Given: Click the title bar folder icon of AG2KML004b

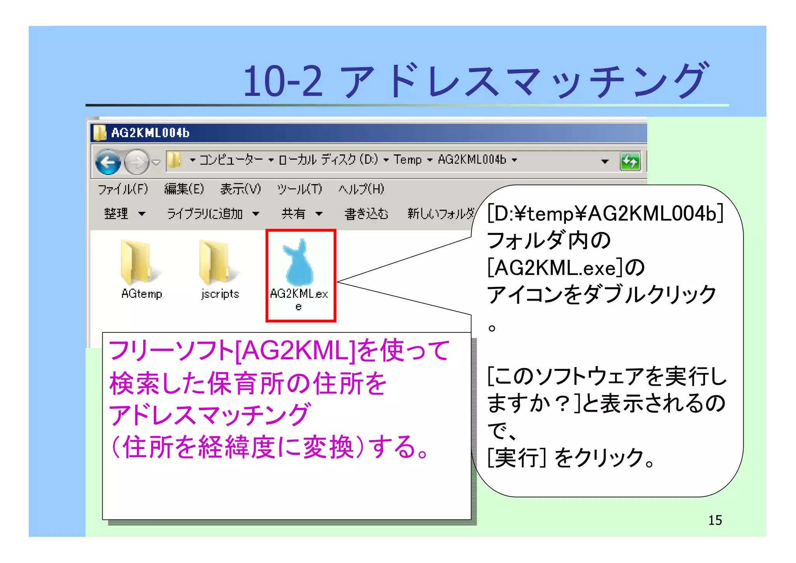Looking at the screenshot, I should pos(100,133).
